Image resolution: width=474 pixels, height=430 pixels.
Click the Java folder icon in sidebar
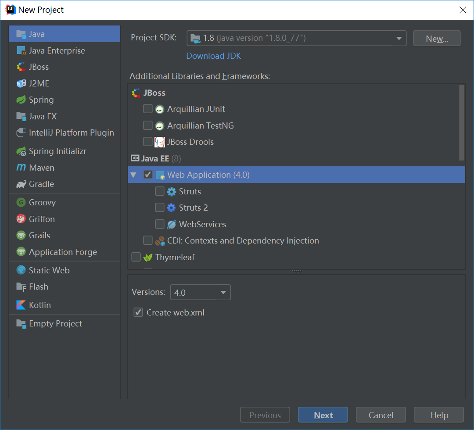[21, 34]
